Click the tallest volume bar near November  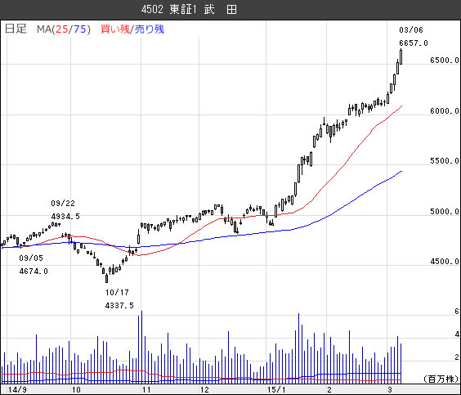tap(141, 347)
